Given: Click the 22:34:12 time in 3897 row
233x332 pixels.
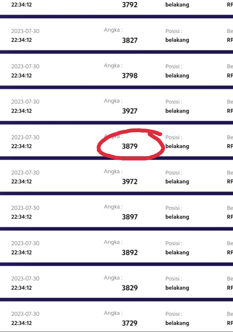Looking at the screenshot, I should (x=21, y=217).
